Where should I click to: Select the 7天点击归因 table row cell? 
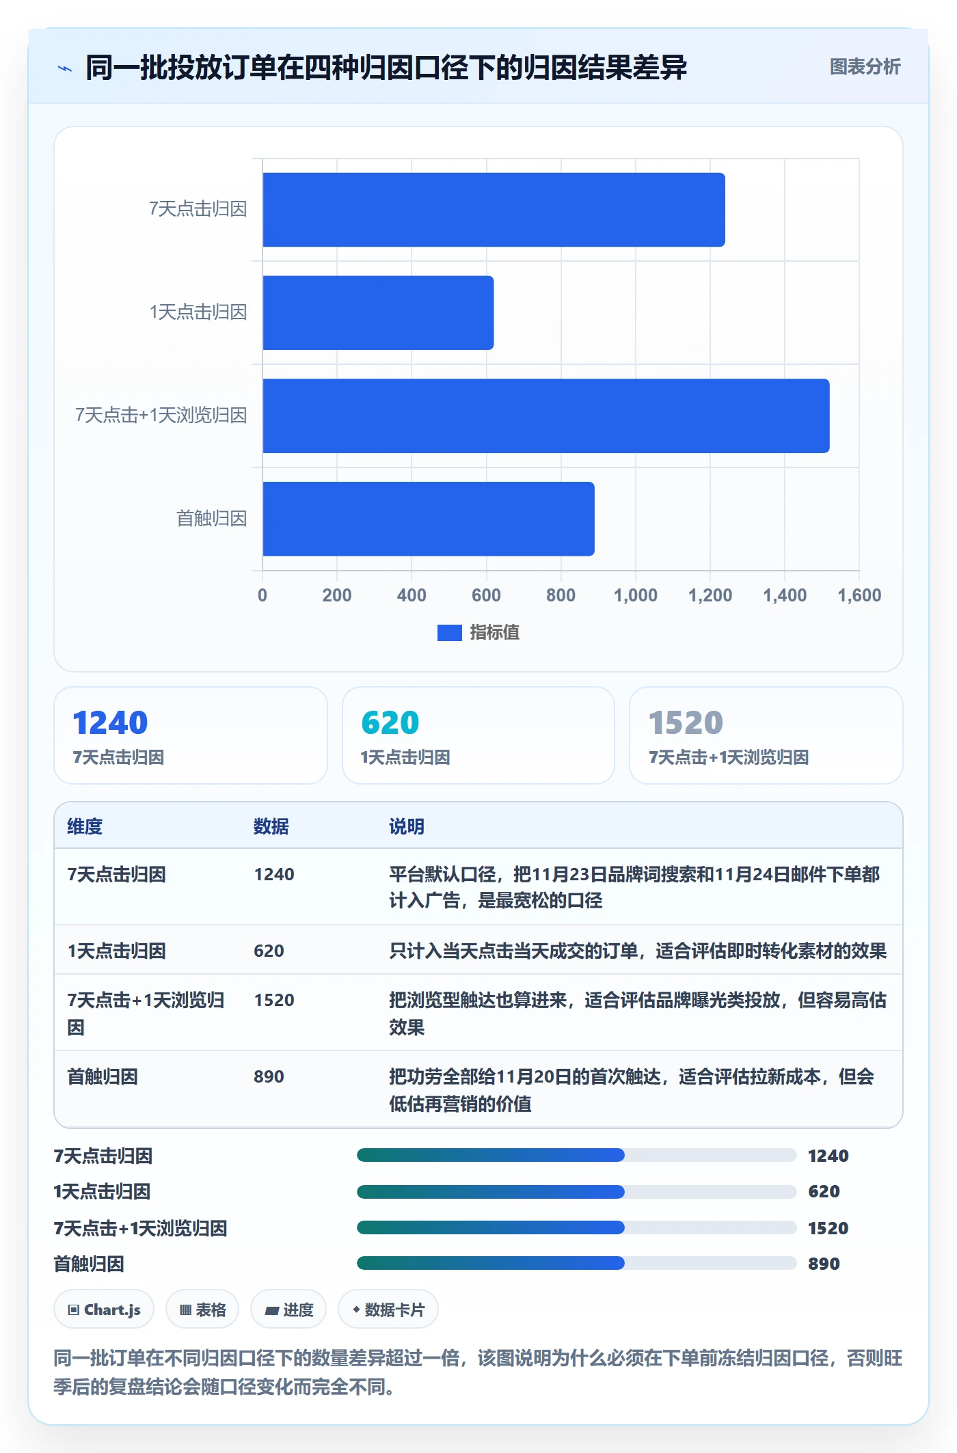117,875
